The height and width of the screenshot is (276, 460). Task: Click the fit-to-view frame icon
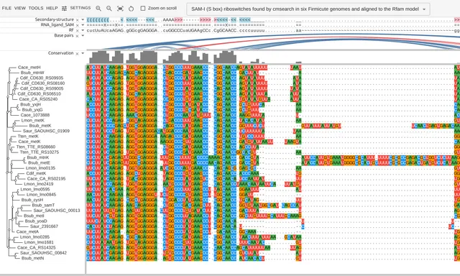(120, 9)
